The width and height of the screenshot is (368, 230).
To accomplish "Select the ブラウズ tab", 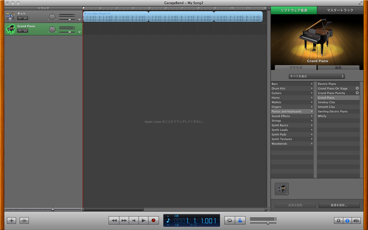I will click(x=296, y=68).
